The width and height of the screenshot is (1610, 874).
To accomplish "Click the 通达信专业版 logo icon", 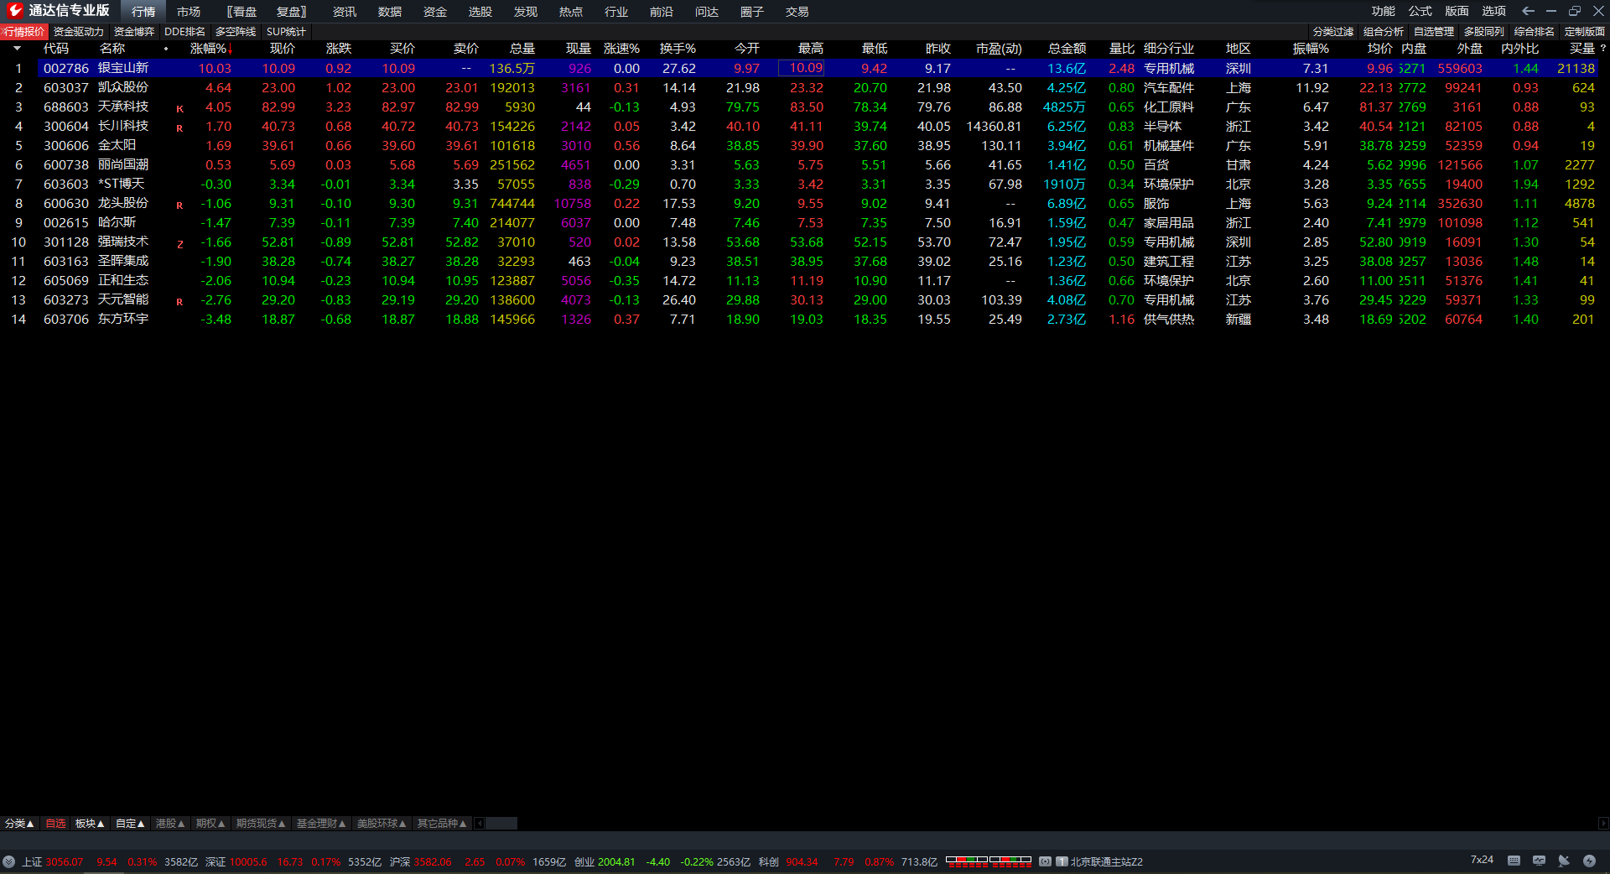I will point(14,11).
